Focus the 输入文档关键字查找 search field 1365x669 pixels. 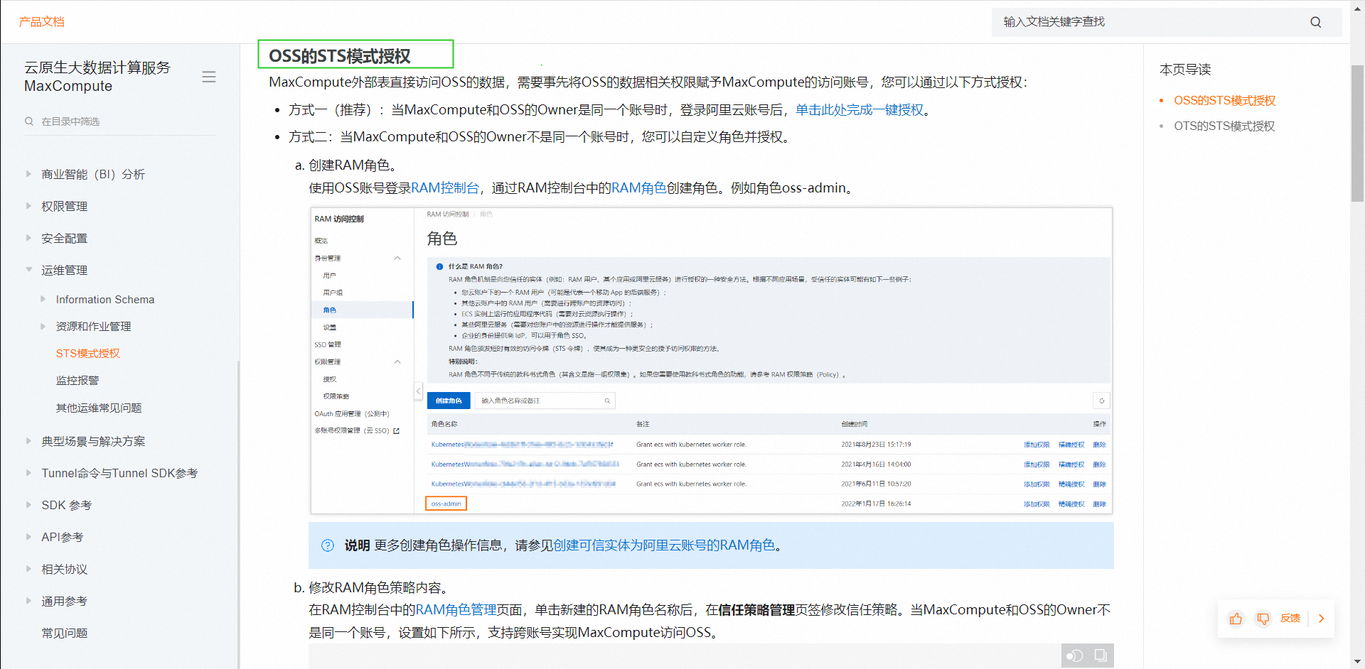click(x=1166, y=22)
